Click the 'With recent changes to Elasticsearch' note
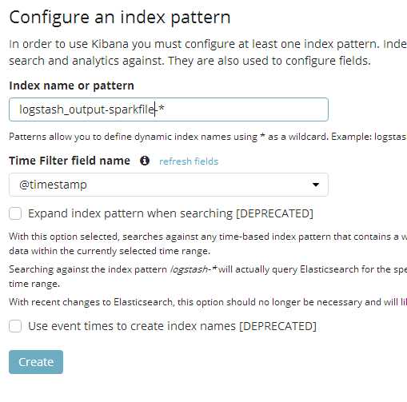Screen dimensions: 407x402 (208, 302)
